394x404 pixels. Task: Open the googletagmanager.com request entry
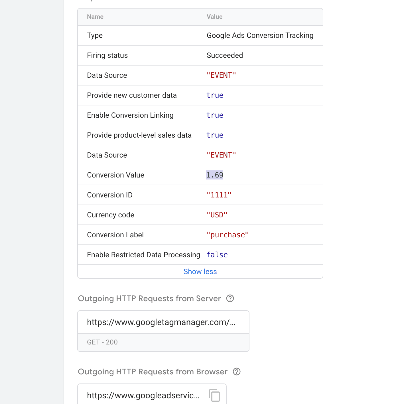click(x=161, y=322)
